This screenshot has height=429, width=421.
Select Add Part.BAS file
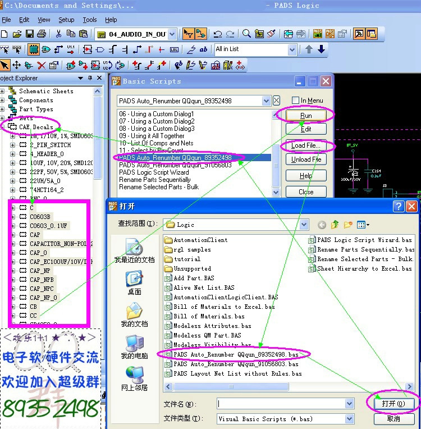tap(190, 279)
